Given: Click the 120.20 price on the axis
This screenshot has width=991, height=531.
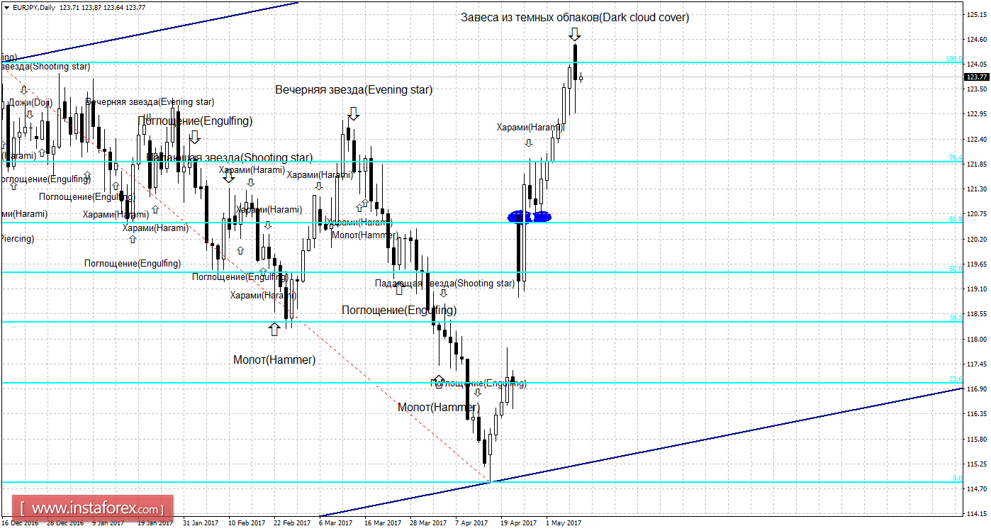Looking at the screenshot, I should 977,239.
